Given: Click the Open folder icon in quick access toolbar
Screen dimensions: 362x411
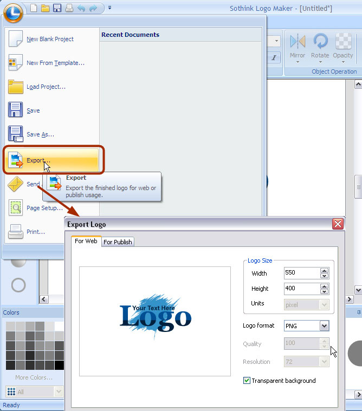Looking at the screenshot, I should (x=46, y=8).
